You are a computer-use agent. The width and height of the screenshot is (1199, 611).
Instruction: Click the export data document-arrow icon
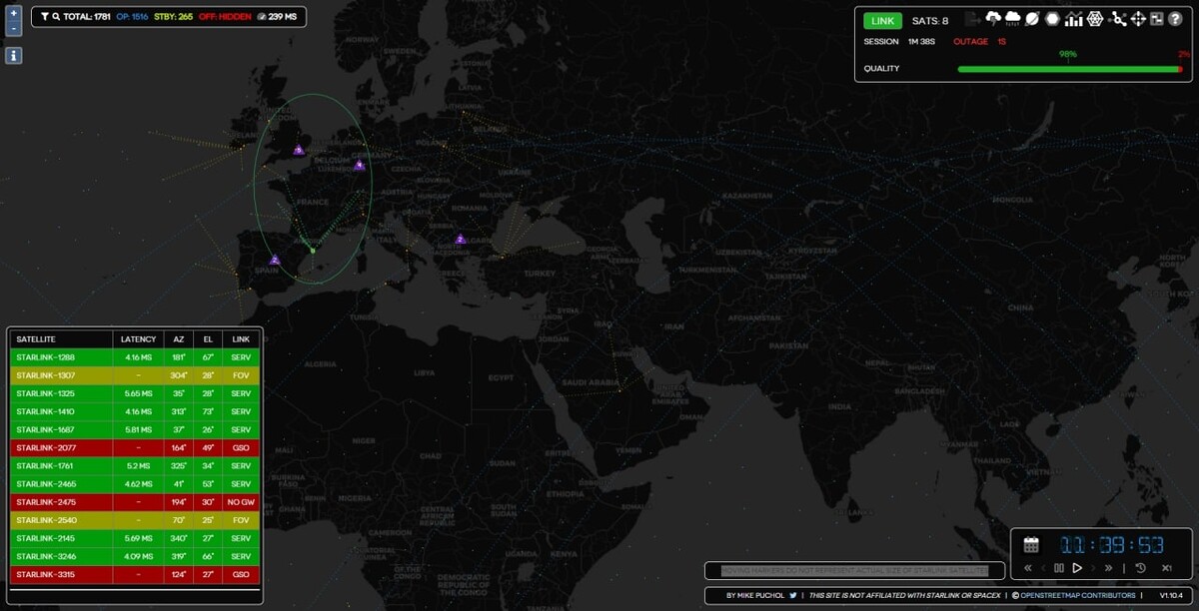(x=973, y=19)
